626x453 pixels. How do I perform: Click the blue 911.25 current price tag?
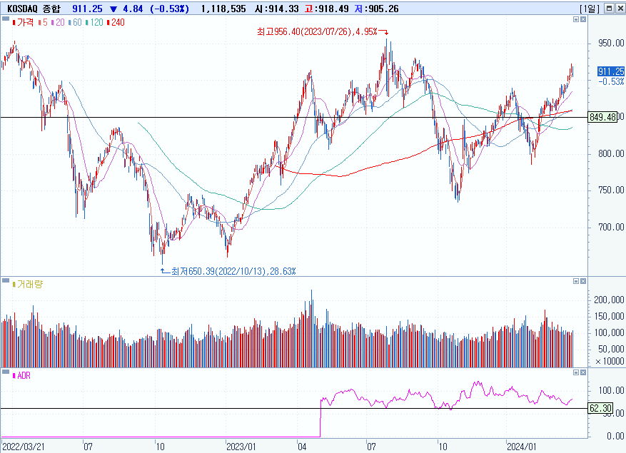(x=611, y=71)
